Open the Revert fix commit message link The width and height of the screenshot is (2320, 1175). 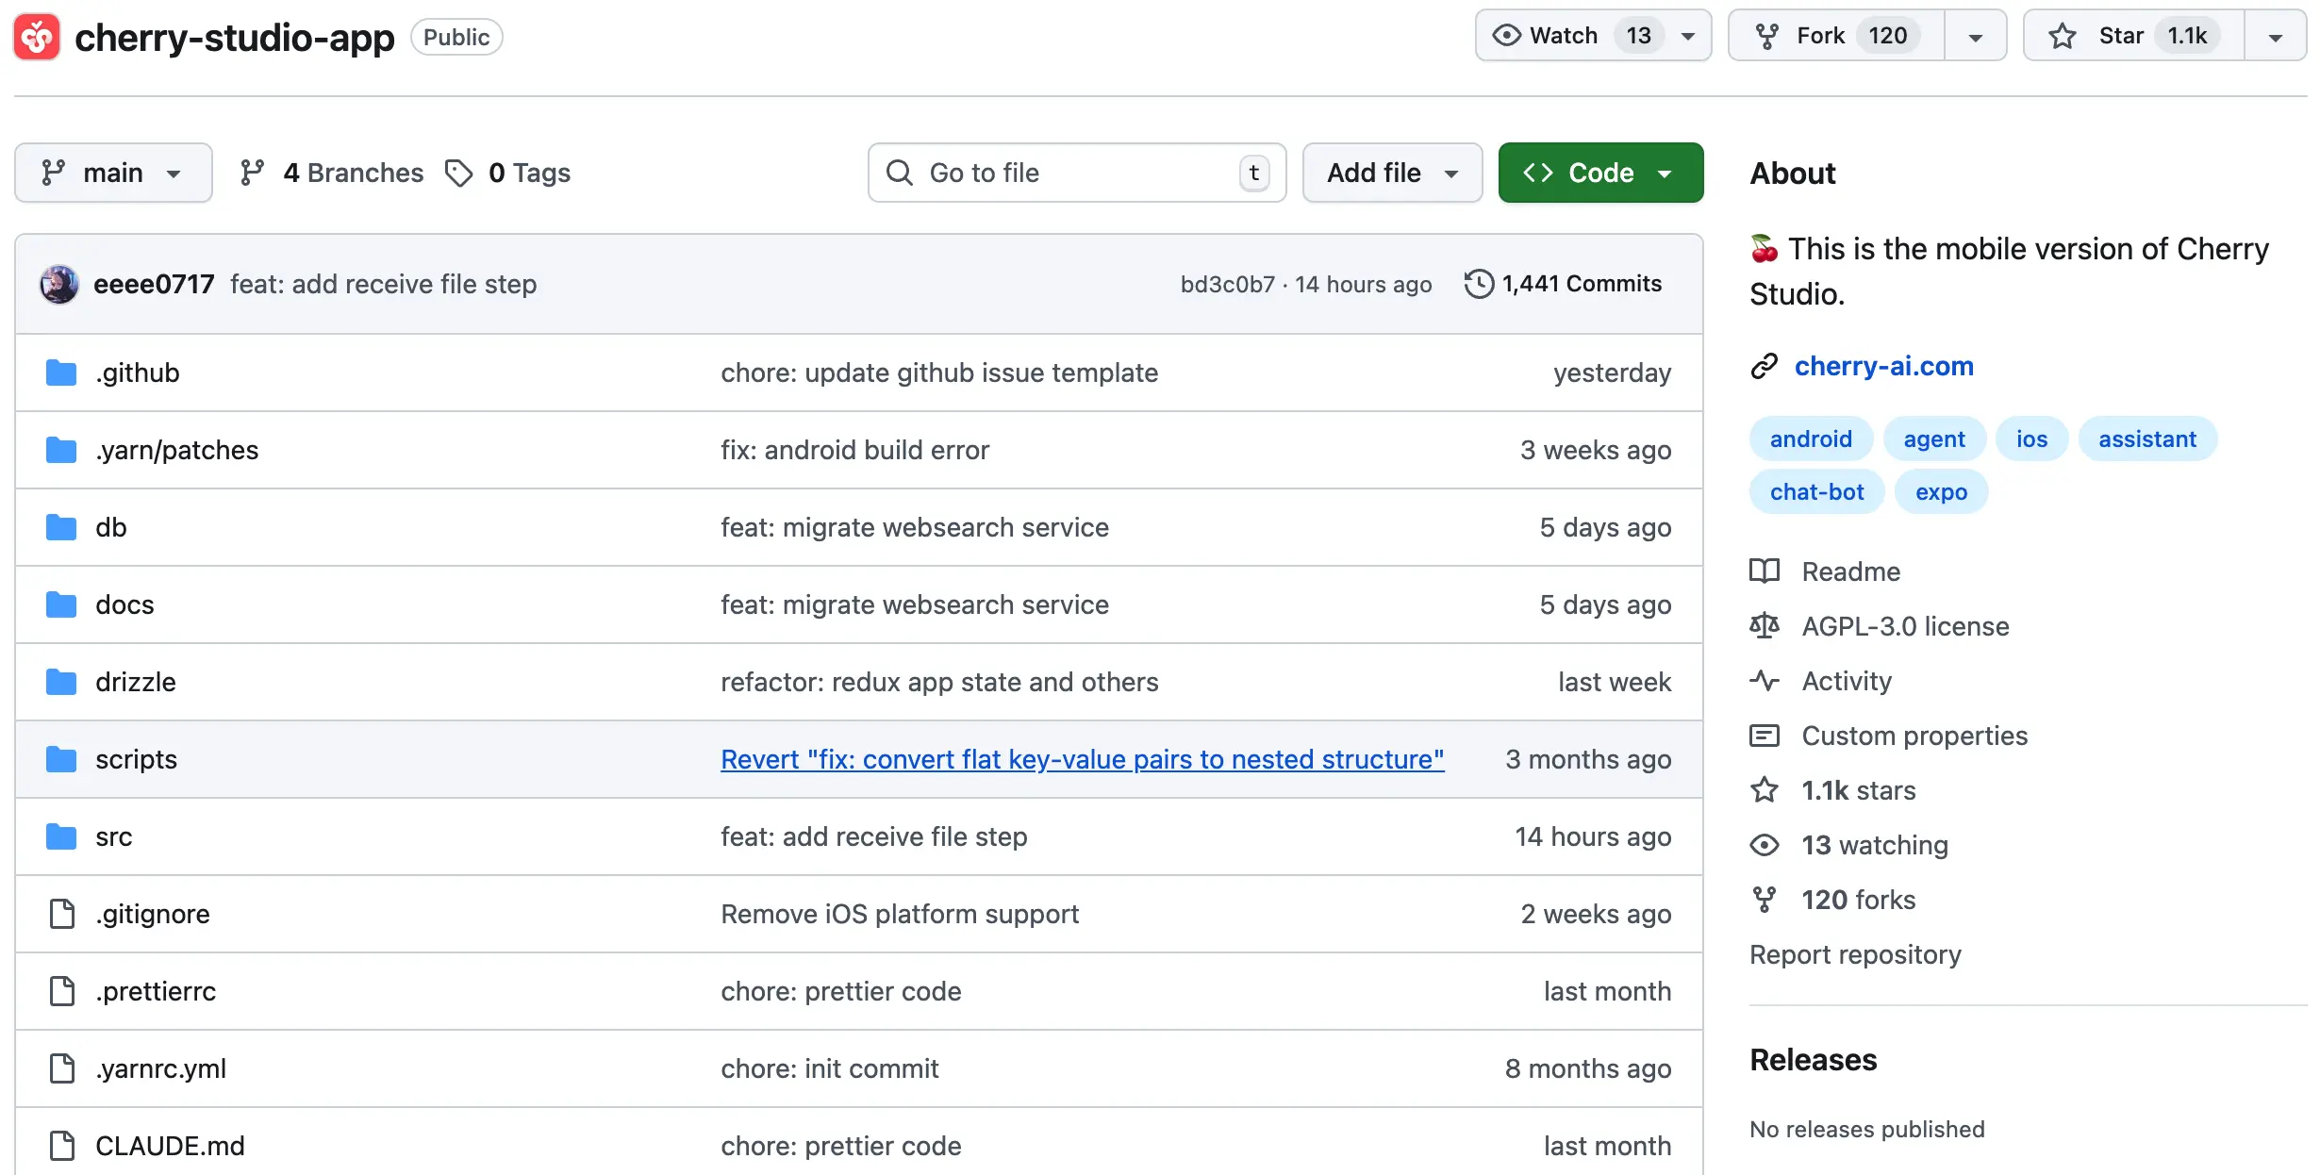[1082, 759]
